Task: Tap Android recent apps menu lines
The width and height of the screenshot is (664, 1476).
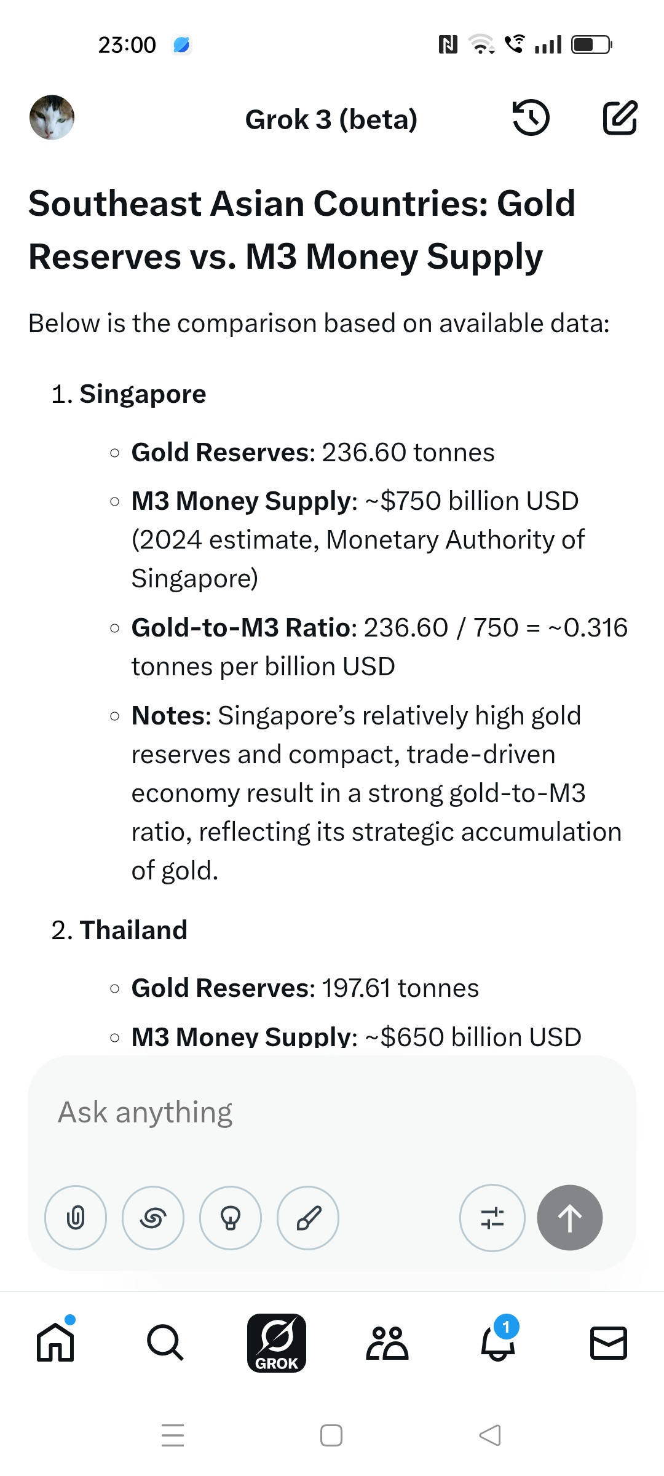Action: click(x=173, y=1435)
